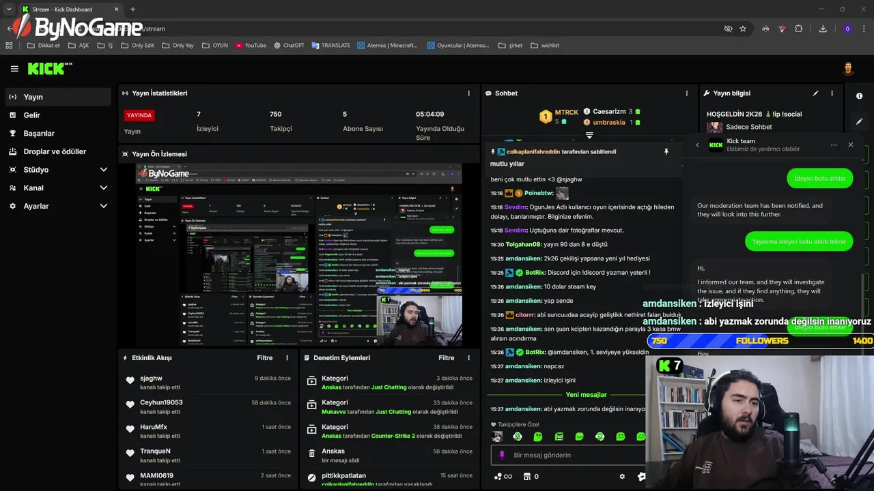This screenshot has width=874, height=491.
Task: Click 'Anskas bir mesajı sildi' moderation row
Action: [x=390, y=455]
